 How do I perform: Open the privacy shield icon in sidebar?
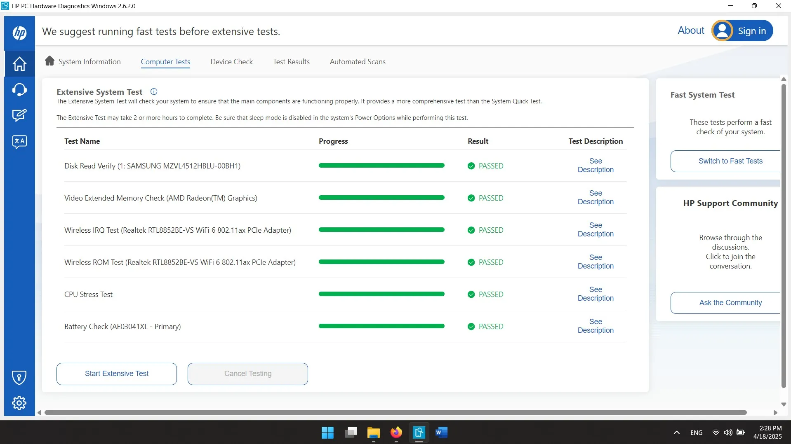point(19,377)
